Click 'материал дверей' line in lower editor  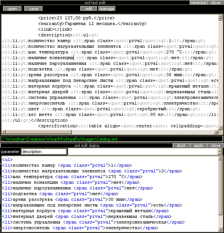pyautogui.click(x=87, y=216)
